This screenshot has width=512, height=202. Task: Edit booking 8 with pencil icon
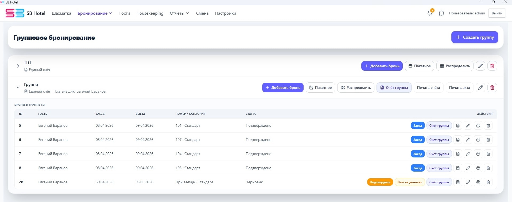pyautogui.click(x=468, y=168)
